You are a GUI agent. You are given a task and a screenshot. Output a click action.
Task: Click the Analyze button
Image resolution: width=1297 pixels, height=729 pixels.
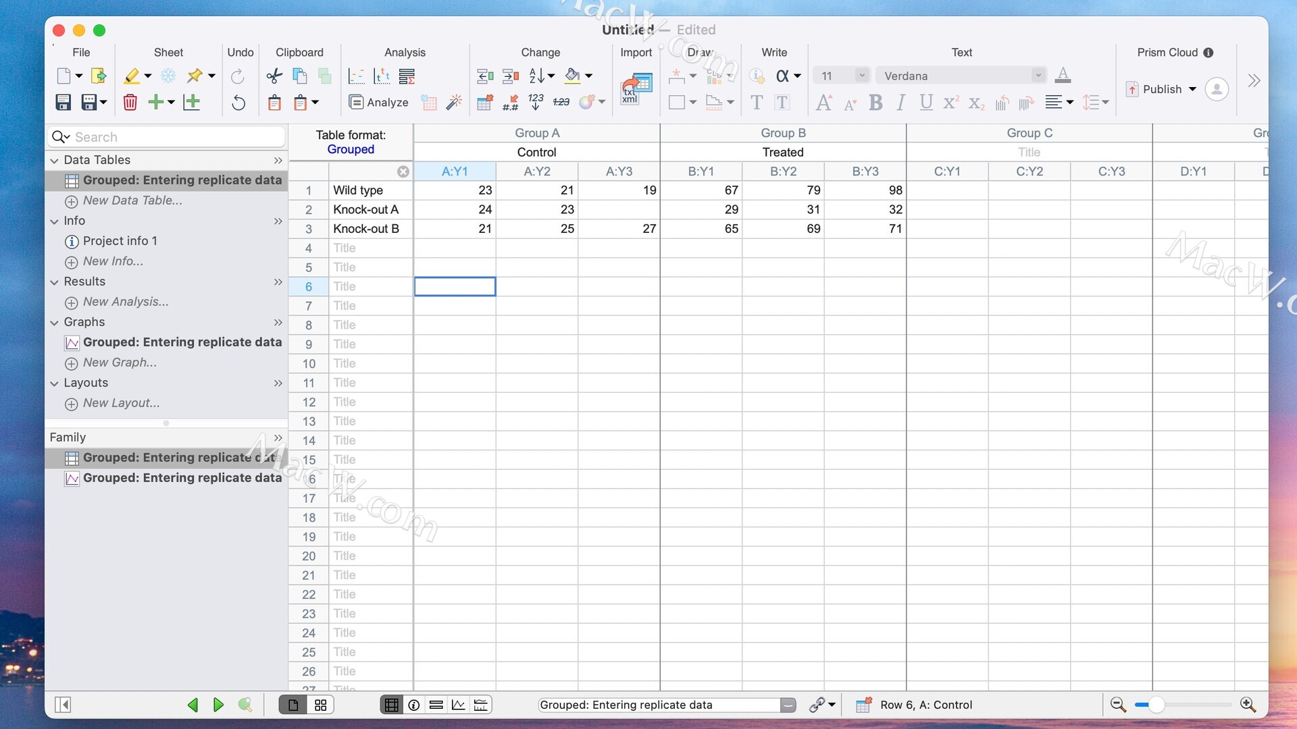[379, 103]
